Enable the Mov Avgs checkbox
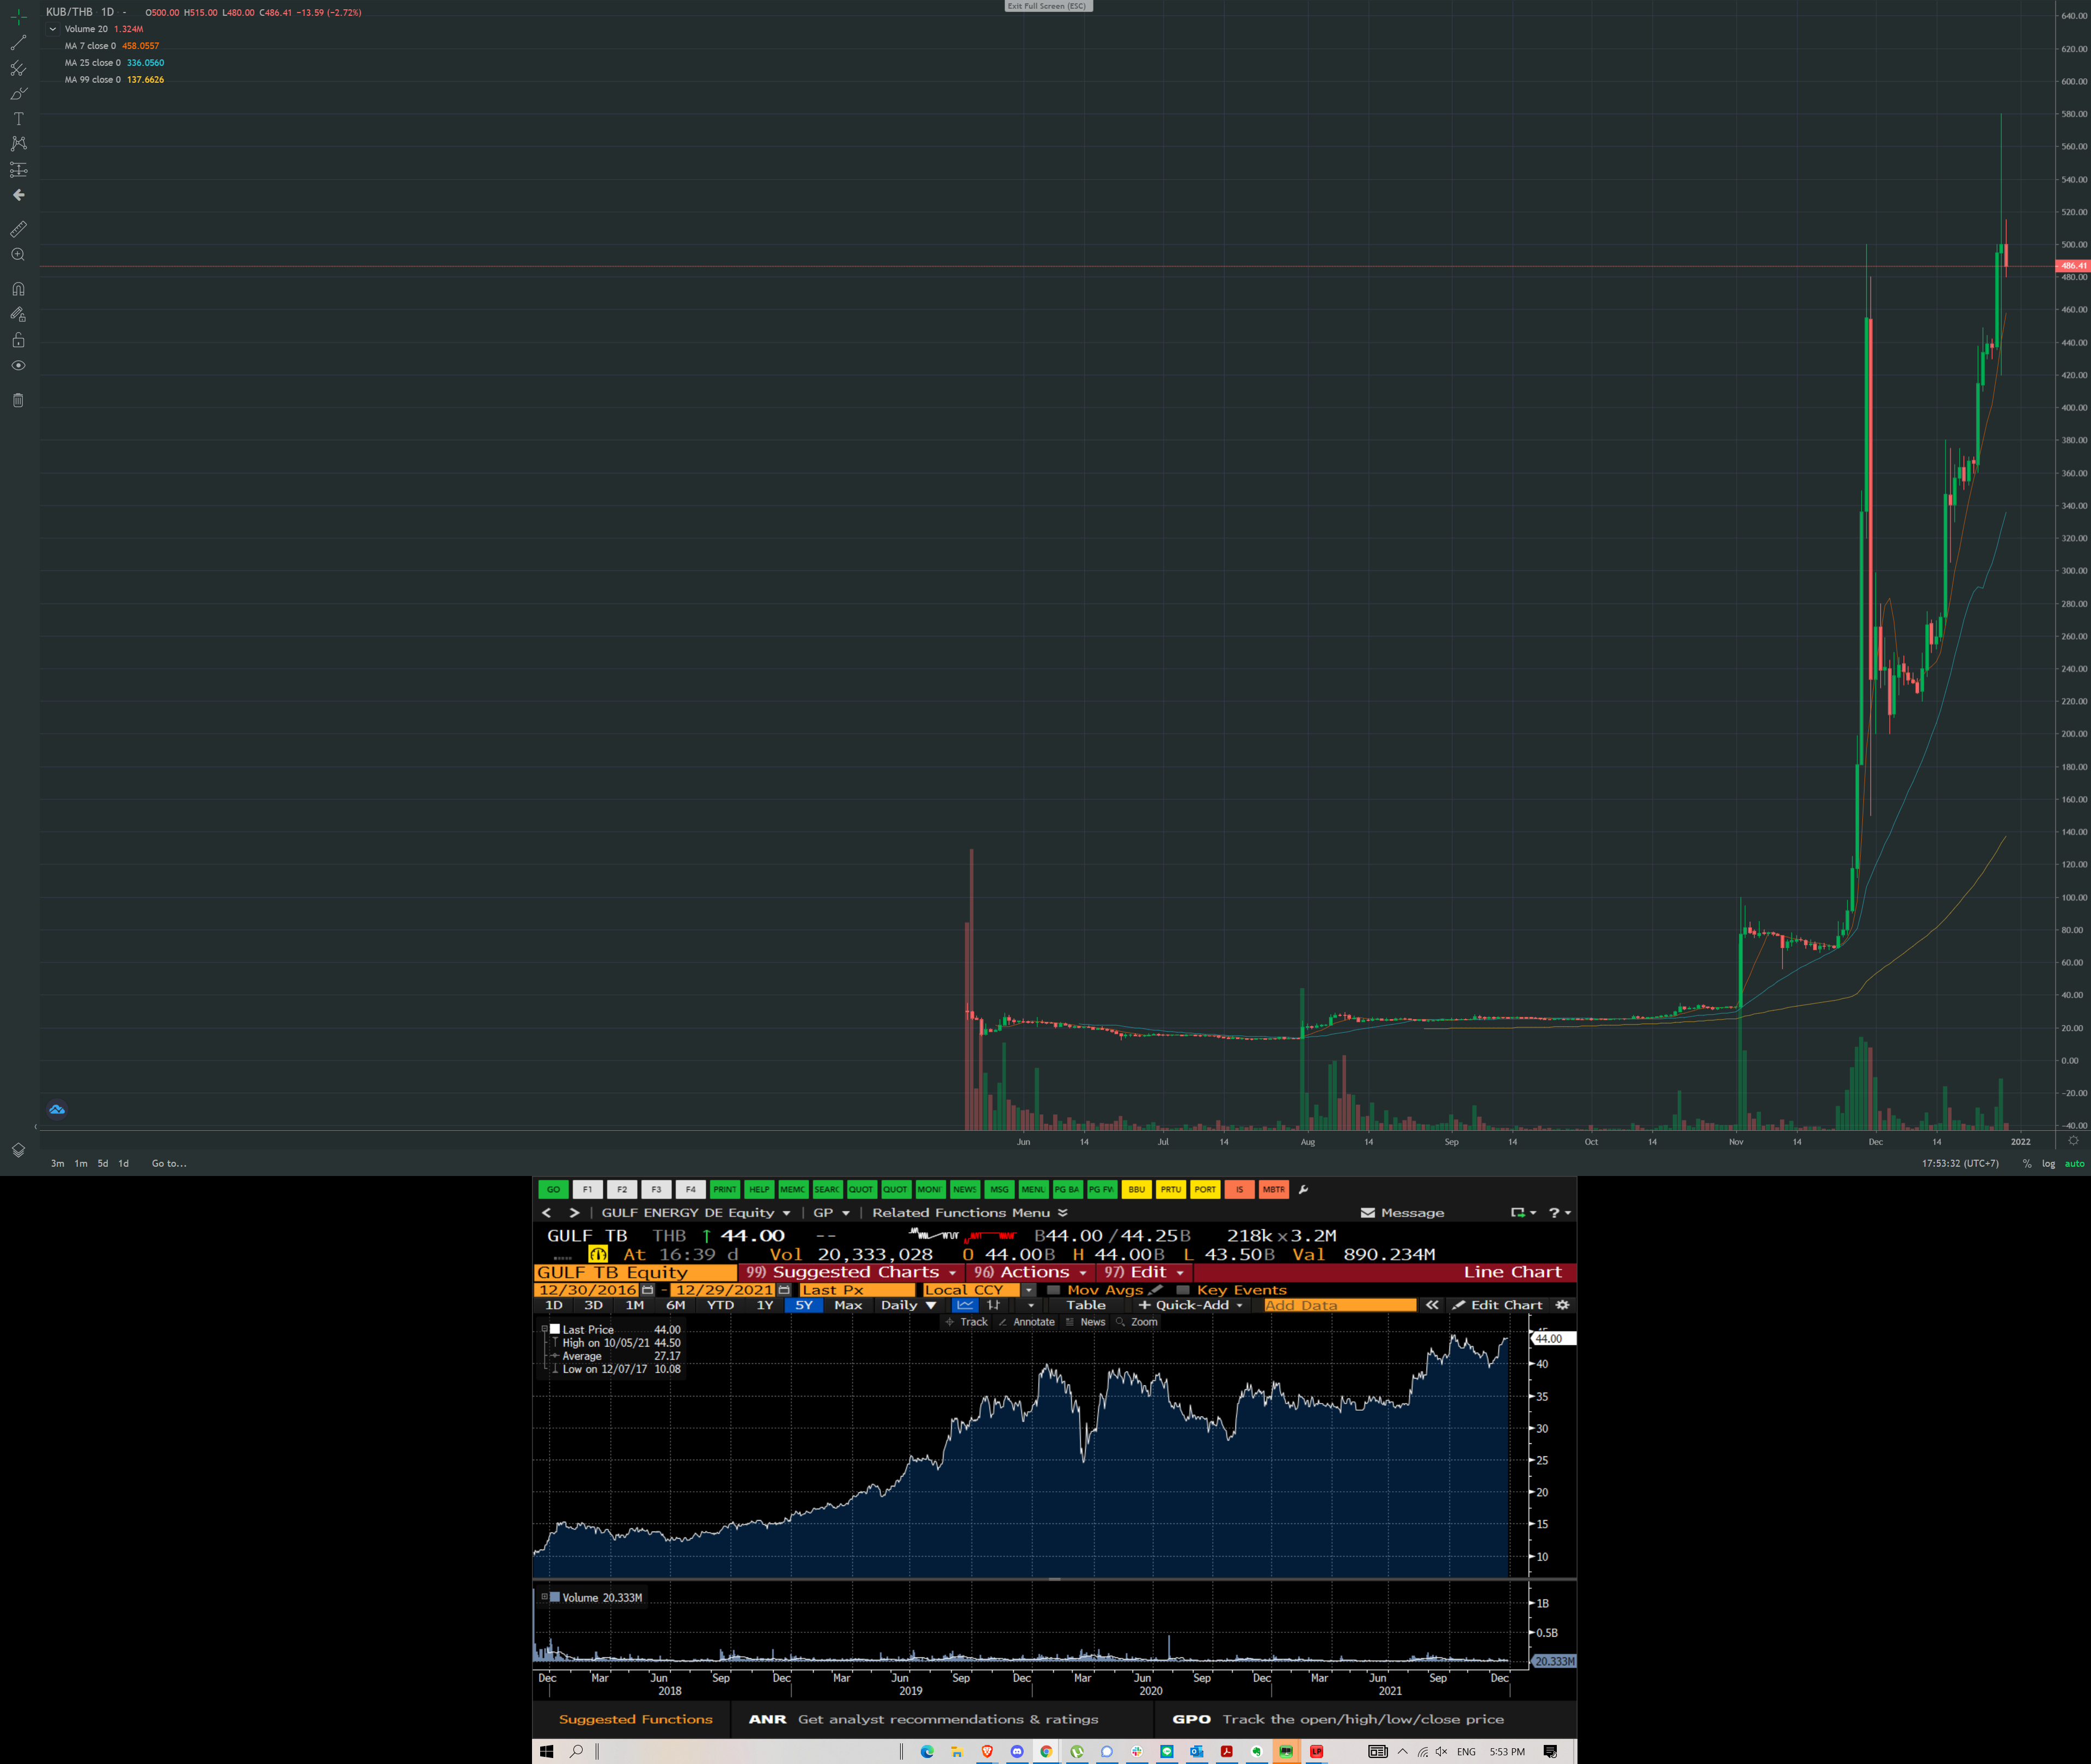The width and height of the screenshot is (2091, 1764). pyautogui.click(x=1053, y=1290)
